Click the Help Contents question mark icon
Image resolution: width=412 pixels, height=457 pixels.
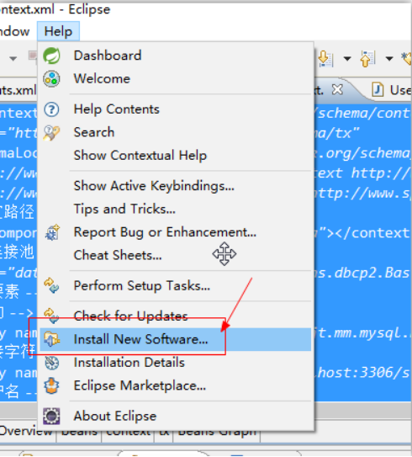tap(51, 109)
